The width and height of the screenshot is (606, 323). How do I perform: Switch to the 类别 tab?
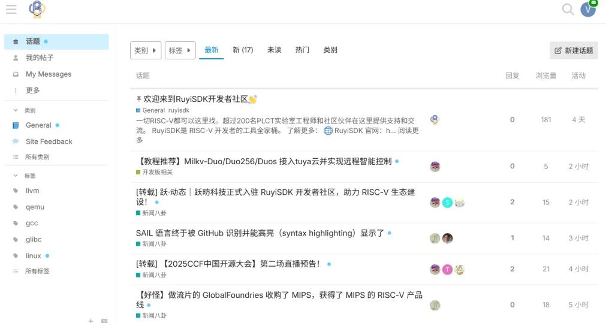tap(330, 50)
